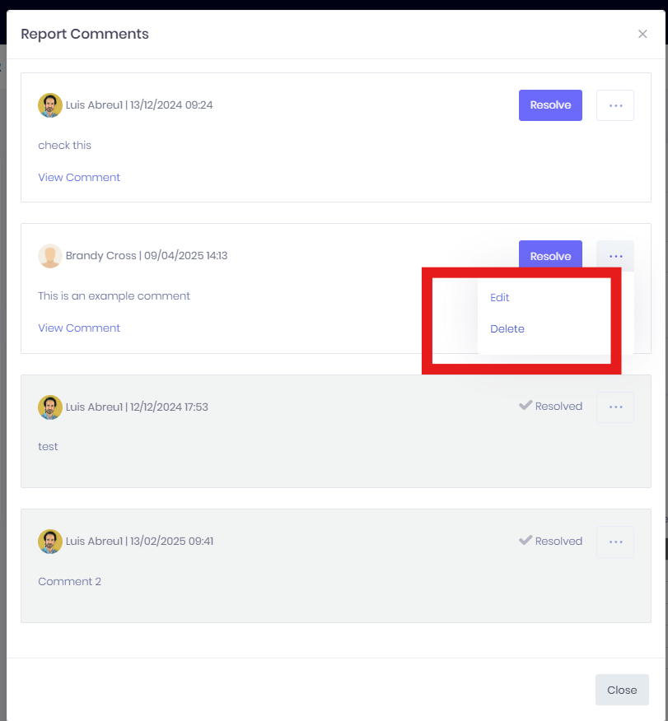Image resolution: width=668 pixels, height=721 pixels.
Task: Open View Comment link under 'check this'
Action: [79, 178]
